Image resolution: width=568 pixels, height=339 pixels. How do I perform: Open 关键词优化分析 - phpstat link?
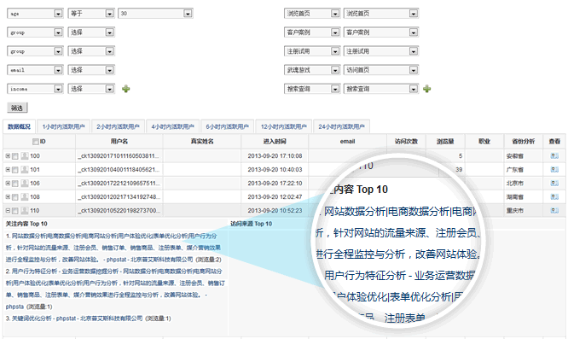(77, 319)
